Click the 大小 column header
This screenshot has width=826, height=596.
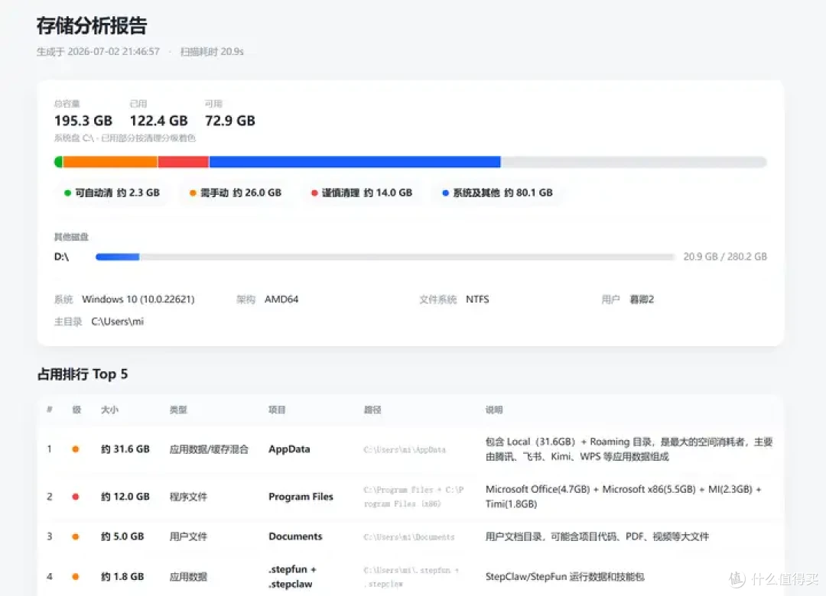pos(109,410)
